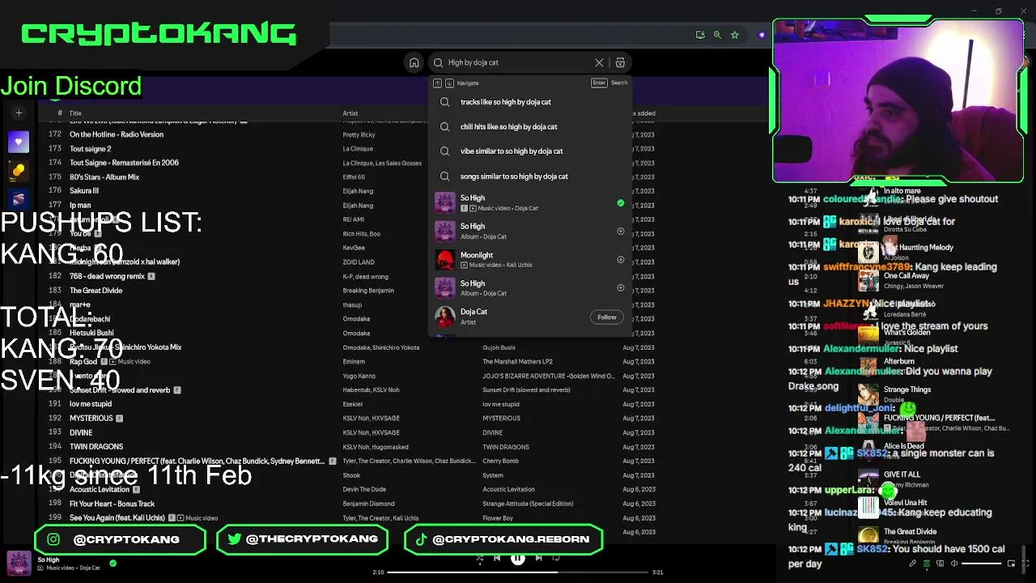The width and height of the screenshot is (1036, 583).
Task: Open Connect to a device icon
Action: pos(940,564)
